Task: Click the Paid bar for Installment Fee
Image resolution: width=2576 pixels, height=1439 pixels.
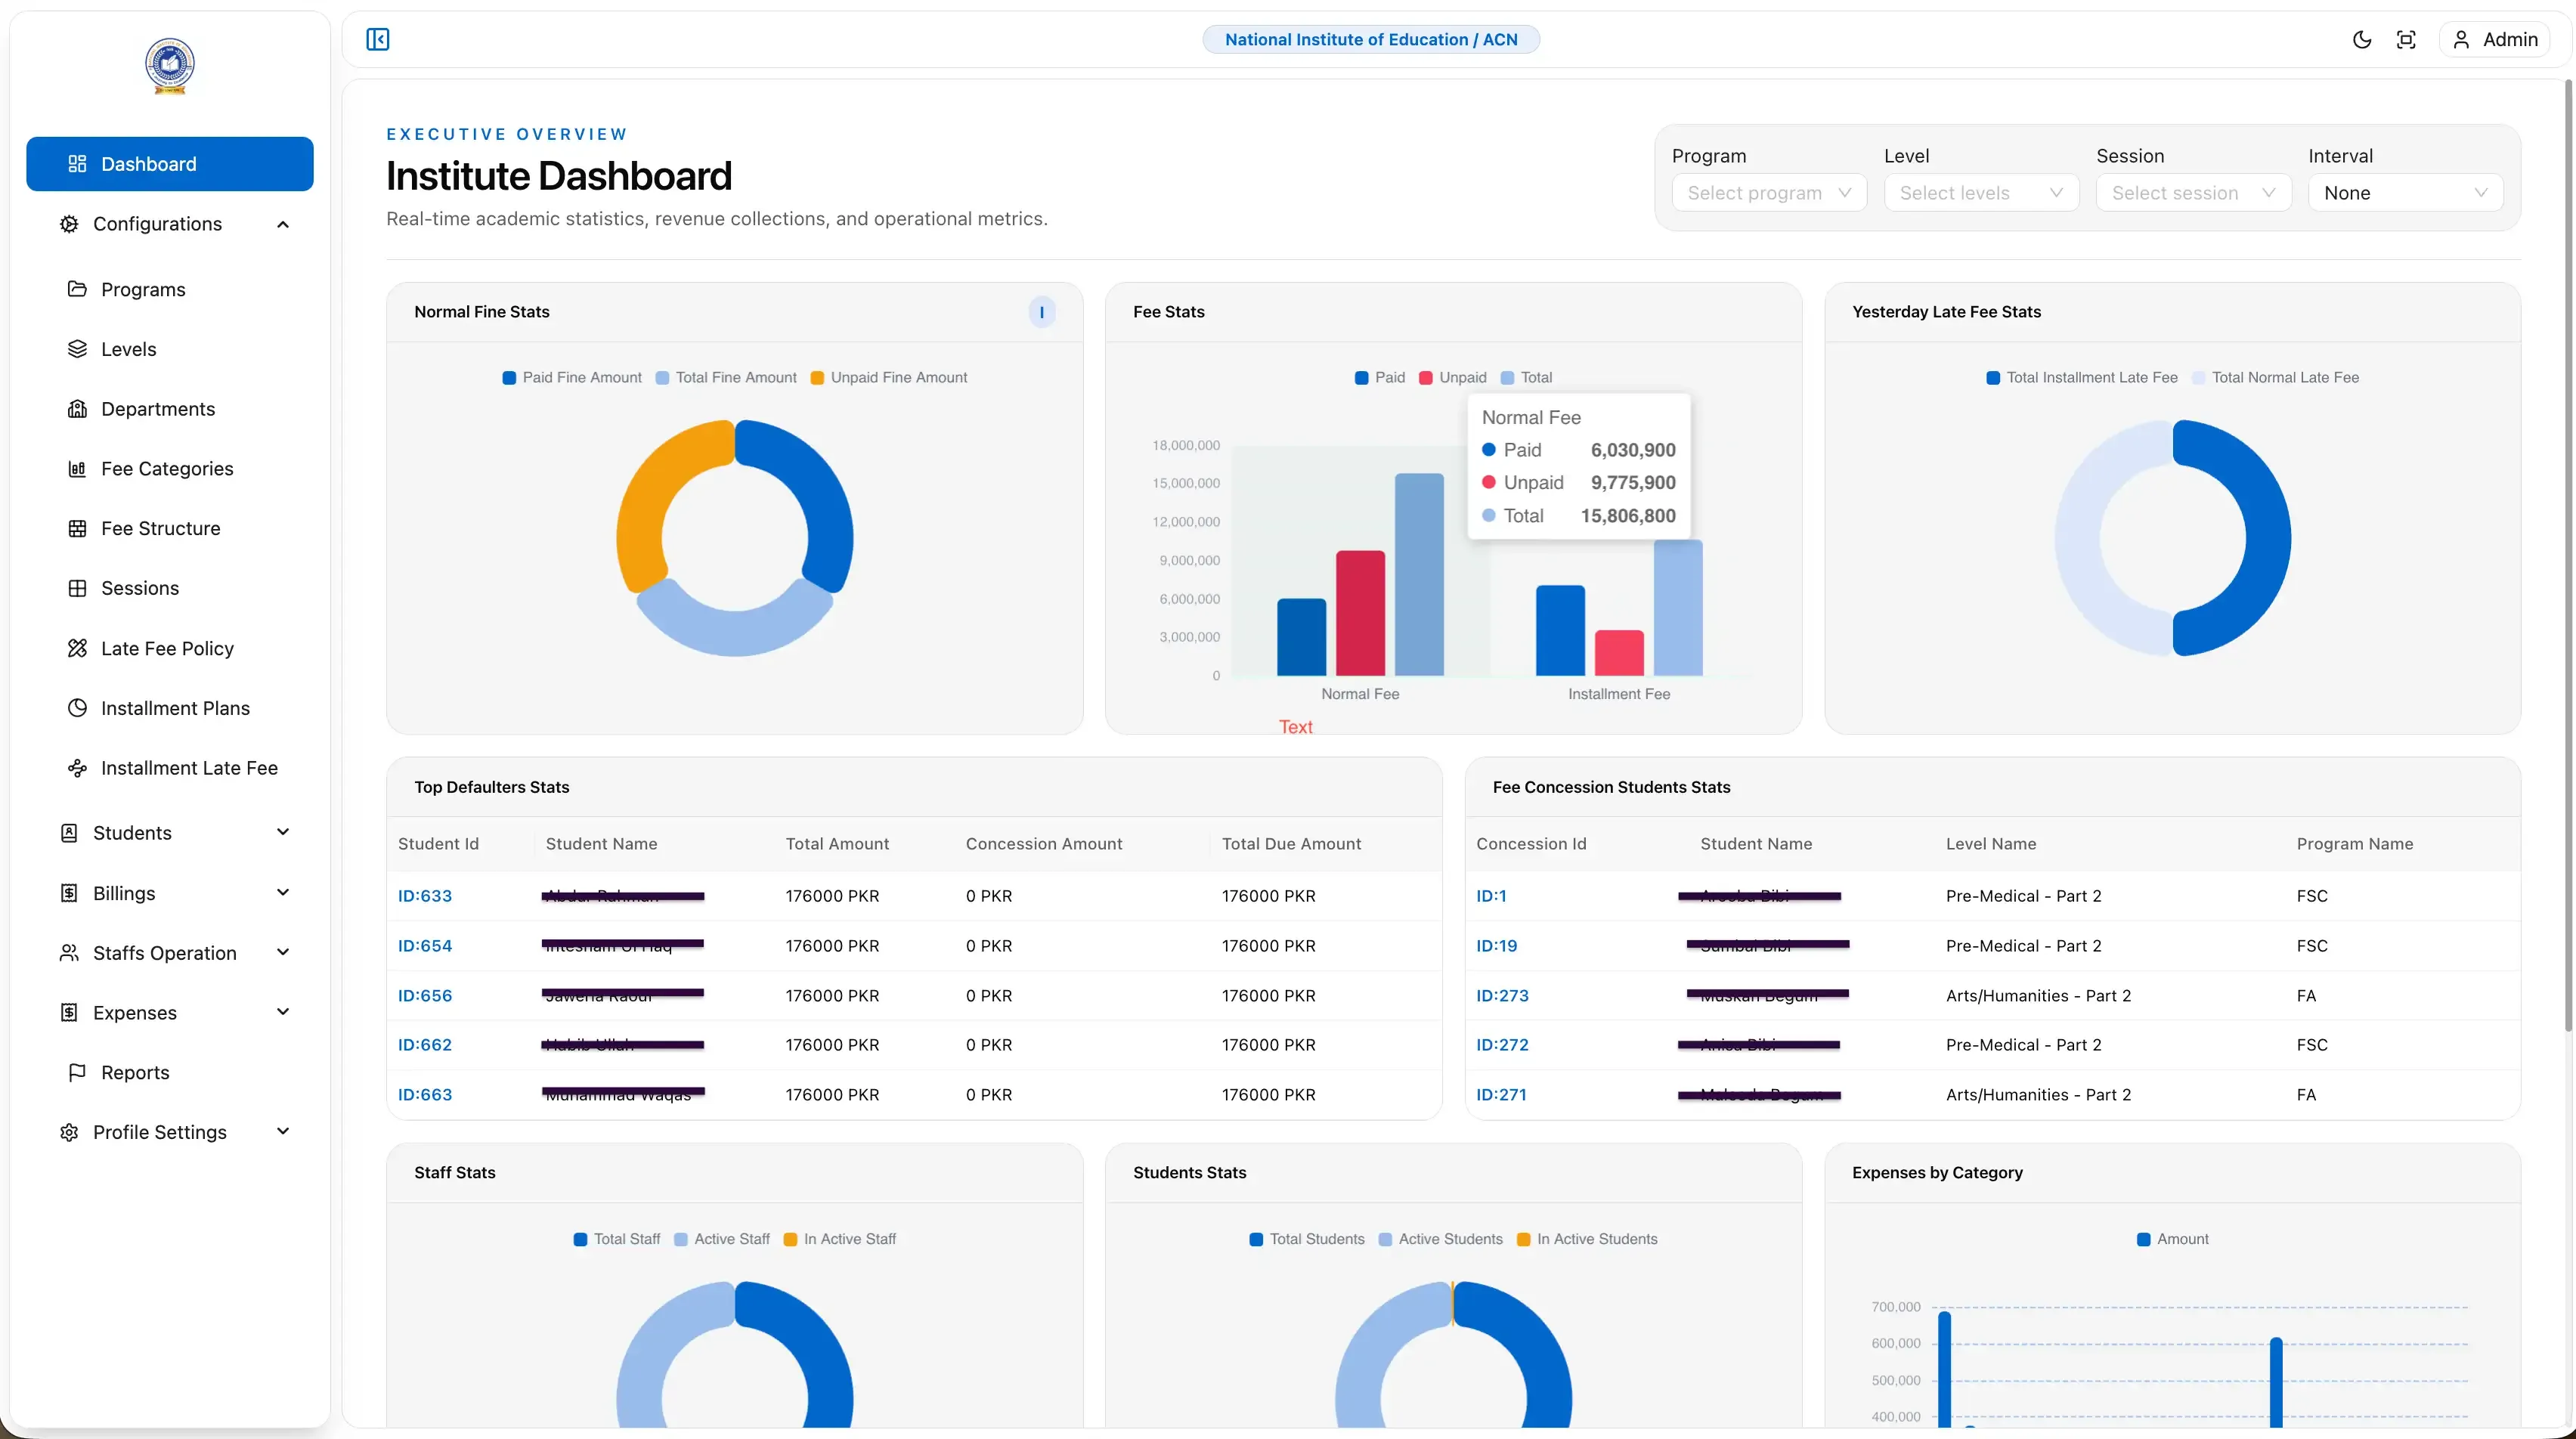Action: tap(1560, 630)
